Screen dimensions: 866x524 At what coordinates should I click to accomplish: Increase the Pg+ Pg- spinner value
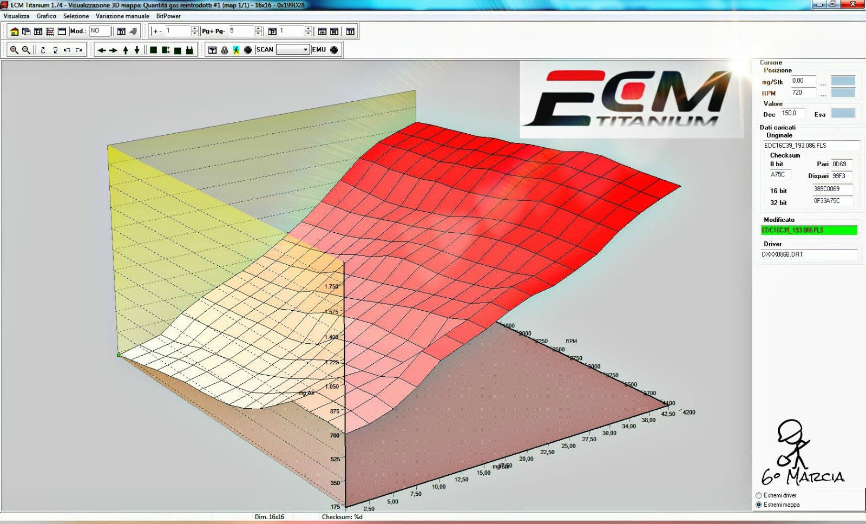[258, 29]
